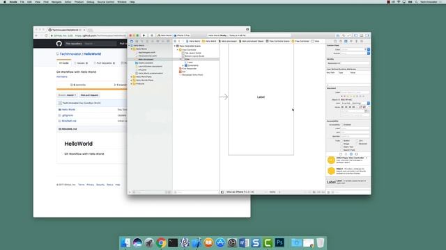Click the GitHub search field
This screenshot has width=446, height=250.
pyautogui.click(x=100, y=43)
